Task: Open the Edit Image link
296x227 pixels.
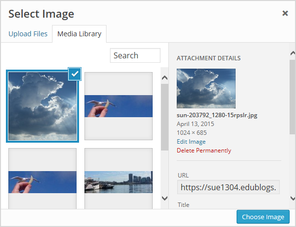Action: point(191,142)
